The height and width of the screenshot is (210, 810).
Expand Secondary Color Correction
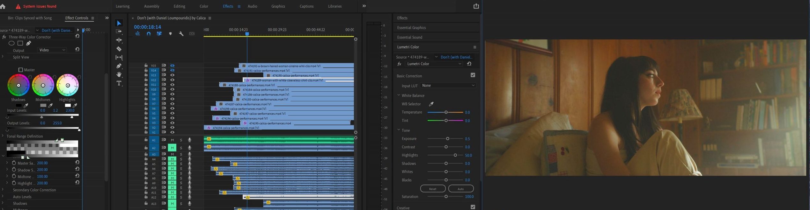coord(3,190)
